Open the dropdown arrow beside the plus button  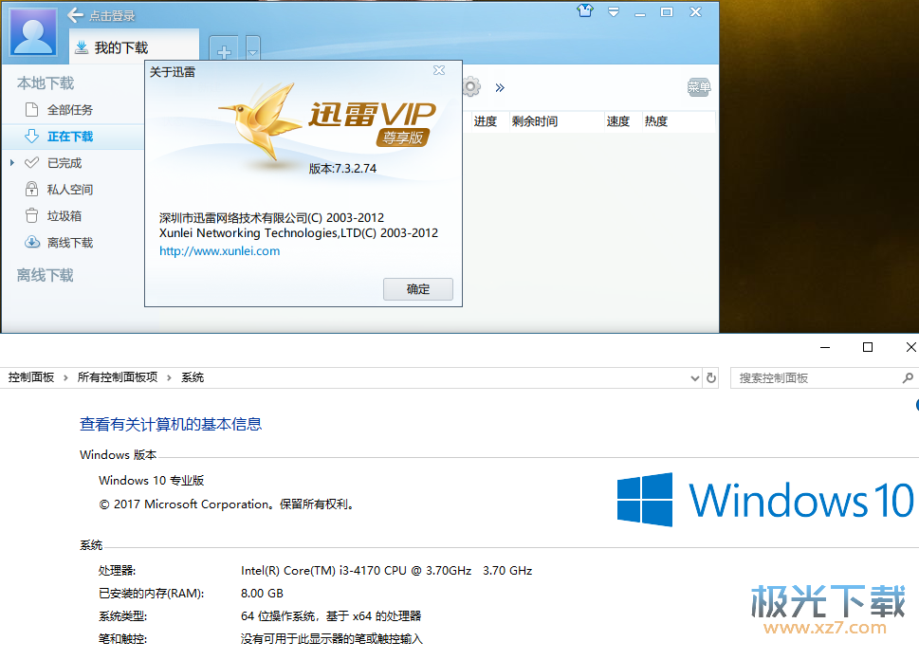tap(252, 50)
